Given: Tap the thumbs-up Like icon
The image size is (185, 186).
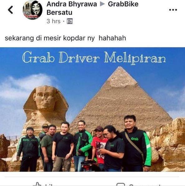Looking at the screenshot, I should [37, 184].
